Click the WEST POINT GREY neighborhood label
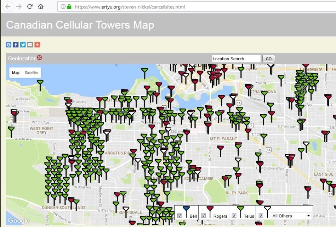The image size is (336, 227). point(41,131)
